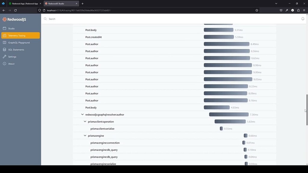
Task: Click the 9.03ms Post.author duration bar
Action: (x=228, y=79)
